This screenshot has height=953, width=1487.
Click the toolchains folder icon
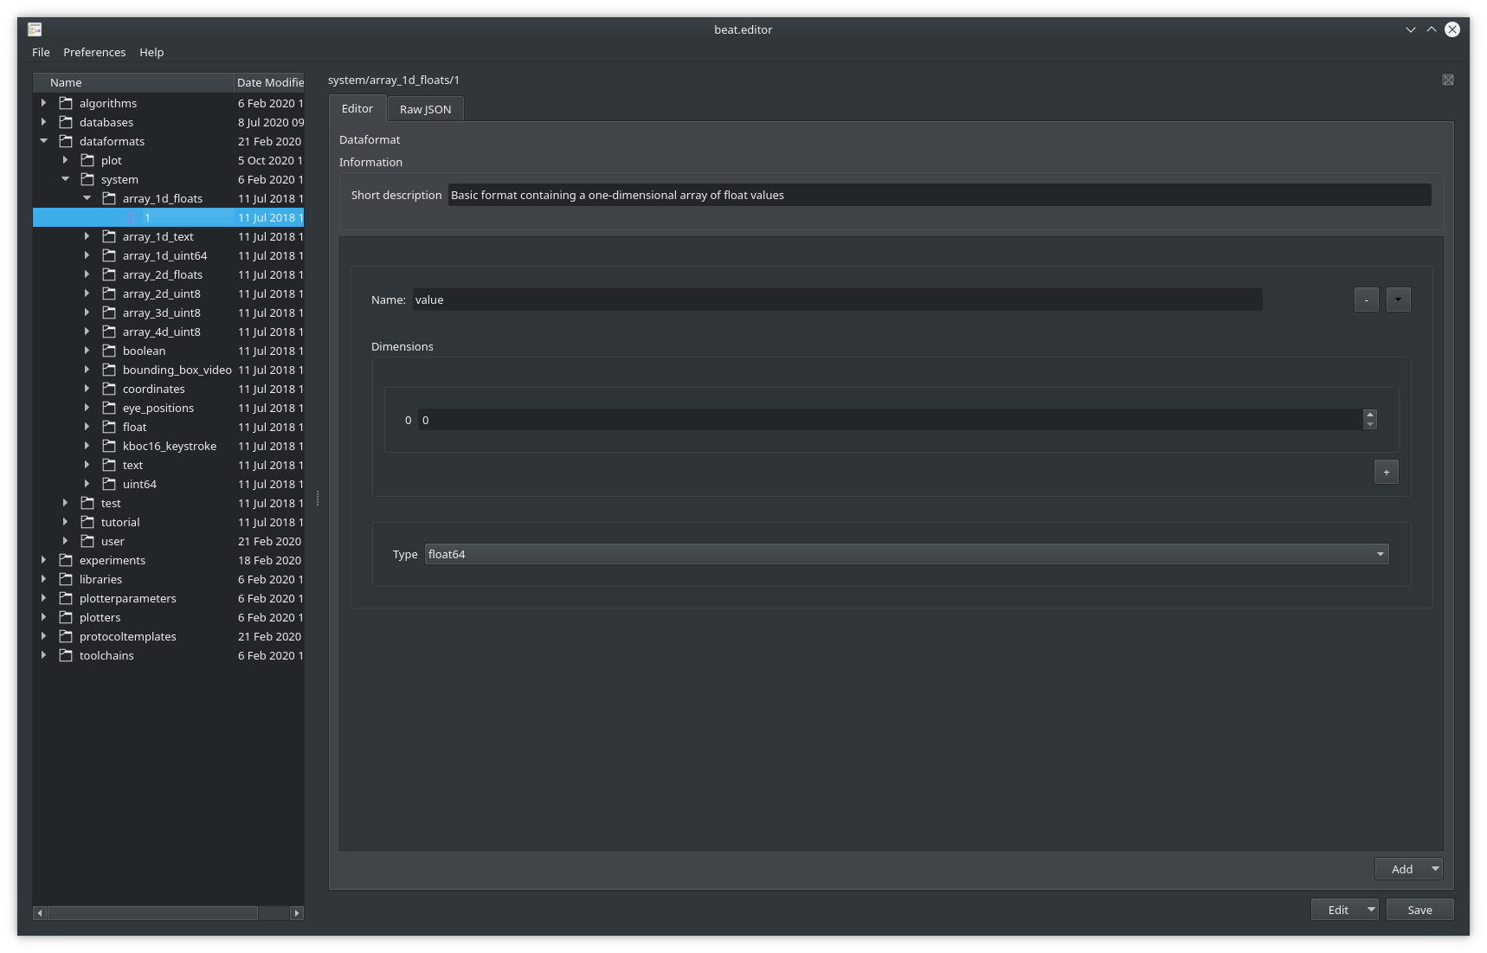tap(67, 655)
